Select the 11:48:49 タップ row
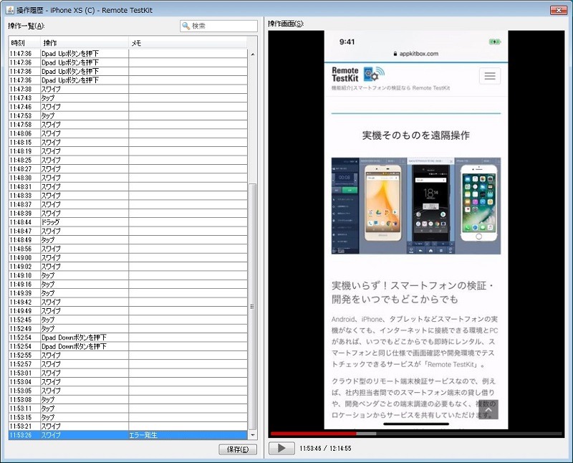 (128, 240)
